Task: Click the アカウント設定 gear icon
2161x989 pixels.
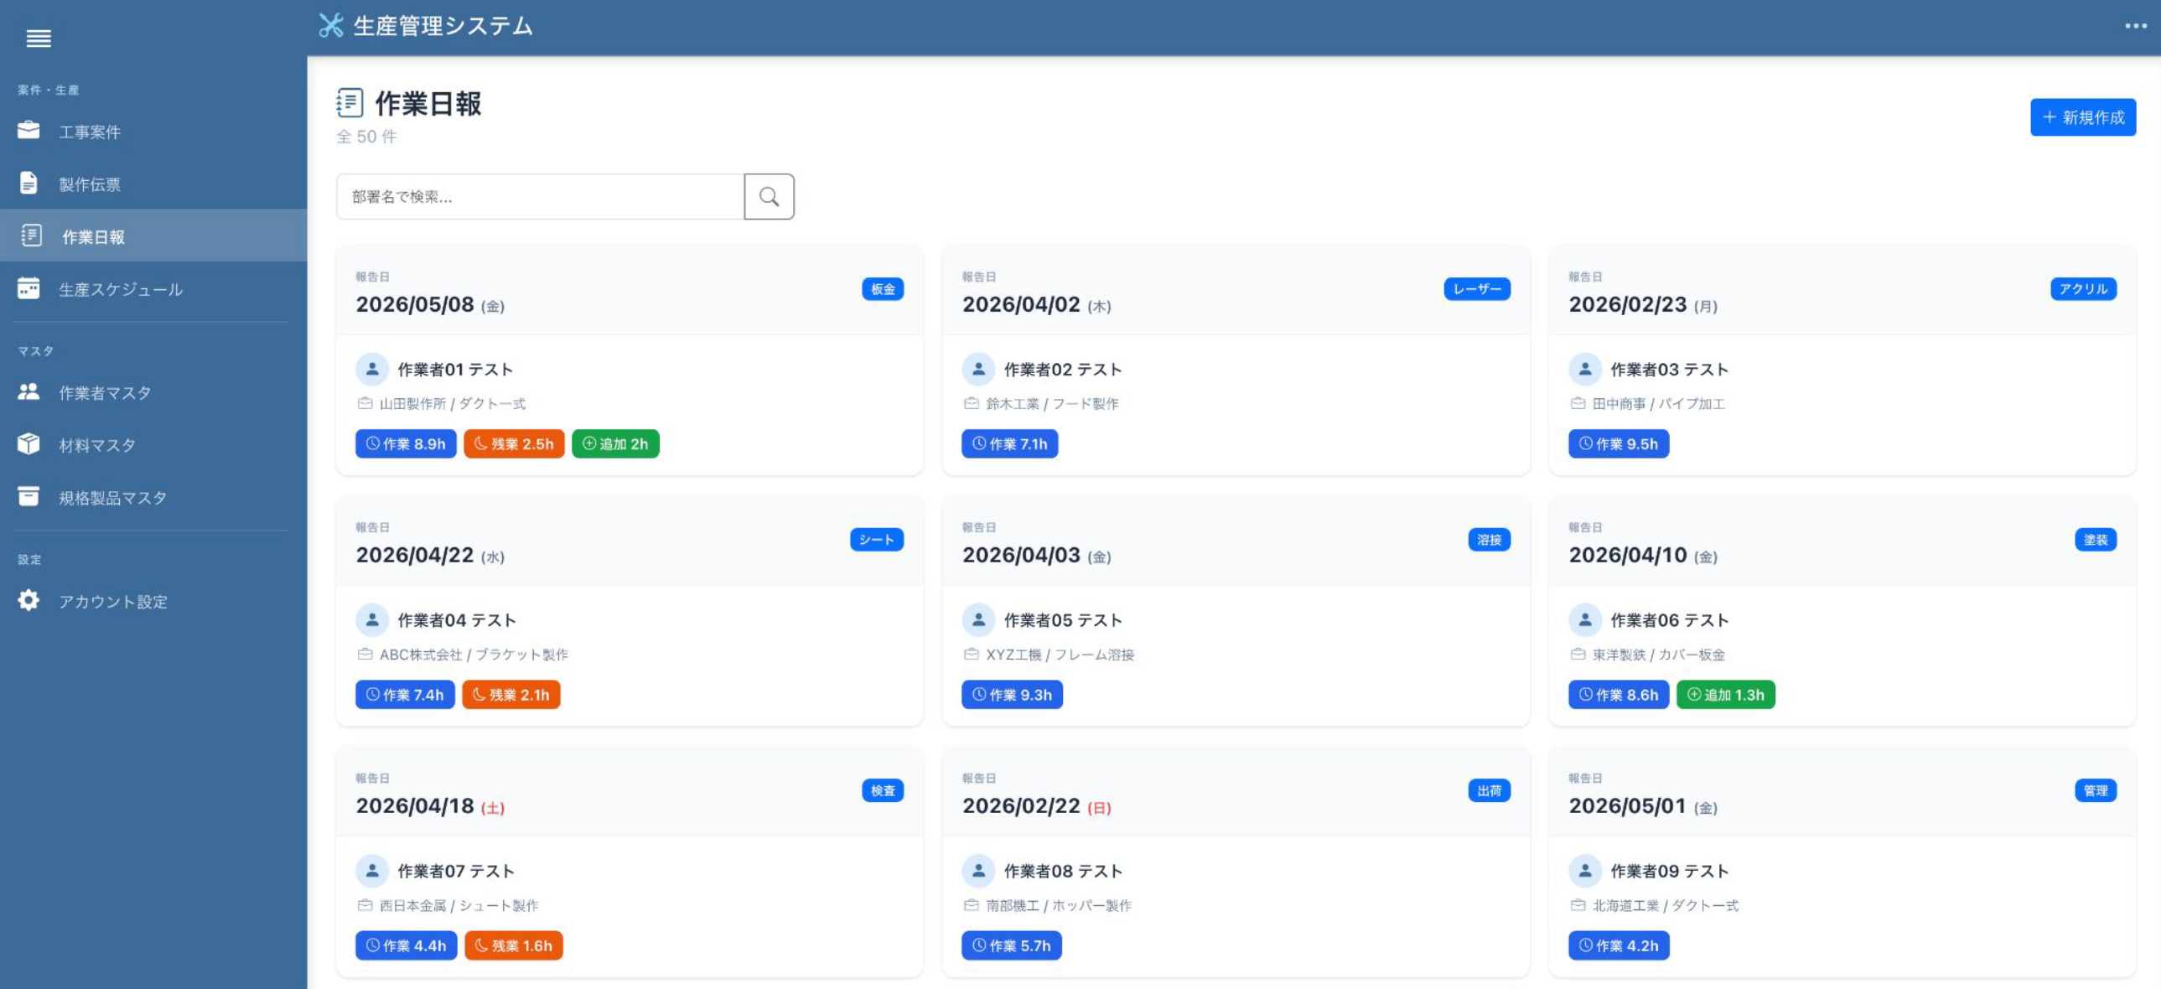Action: pyautogui.click(x=29, y=601)
